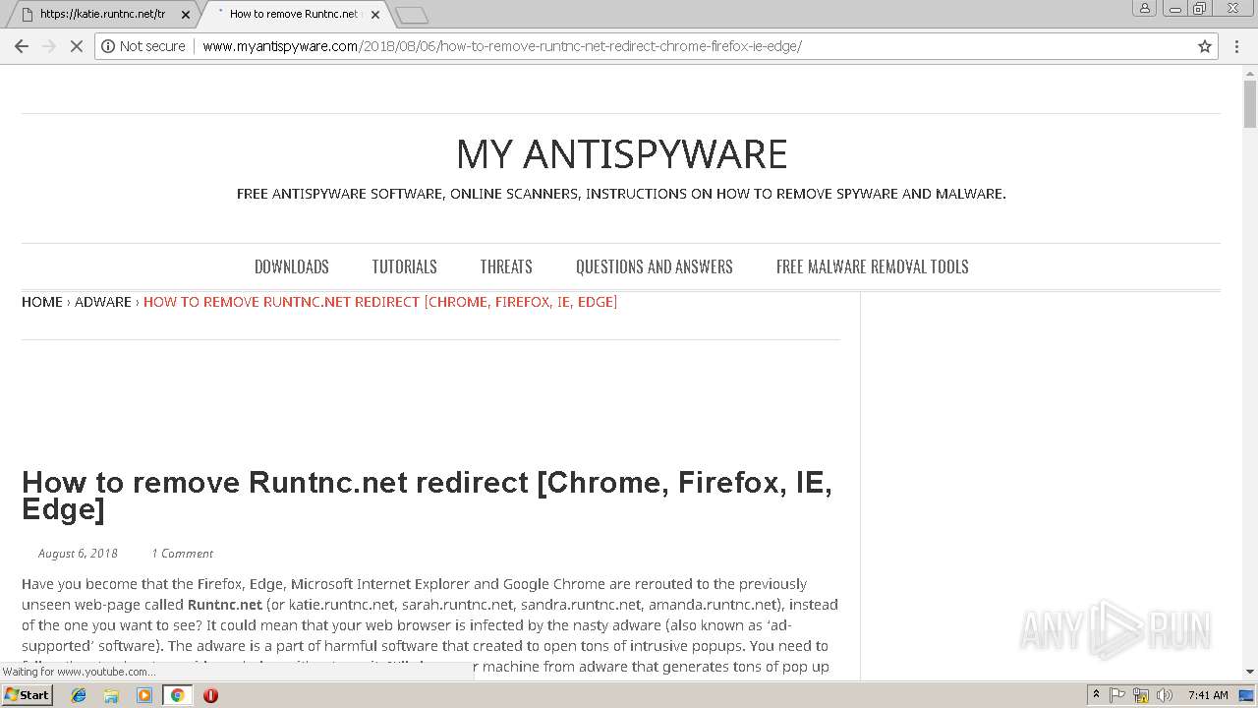Open the 1 Comment link
Image resolution: width=1258 pixels, height=708 pixels.
[182, 554]
